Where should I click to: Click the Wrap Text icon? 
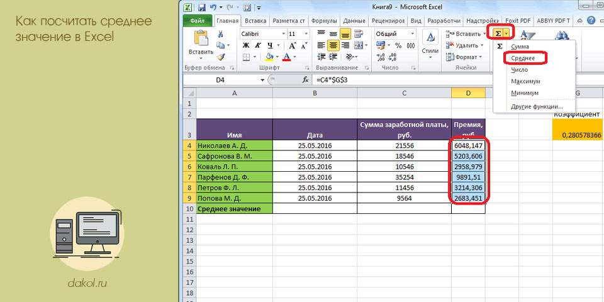point(359,34)
